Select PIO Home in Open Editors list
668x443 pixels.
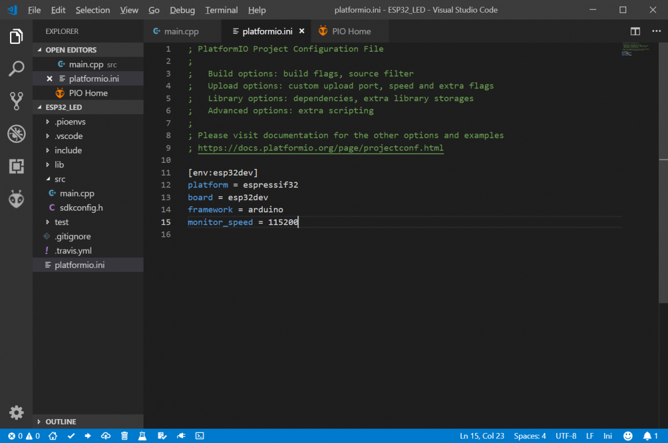[88, 93]
